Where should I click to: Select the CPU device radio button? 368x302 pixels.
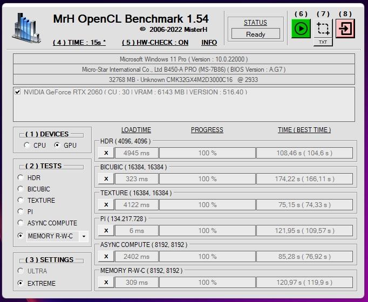click(27, 145)
